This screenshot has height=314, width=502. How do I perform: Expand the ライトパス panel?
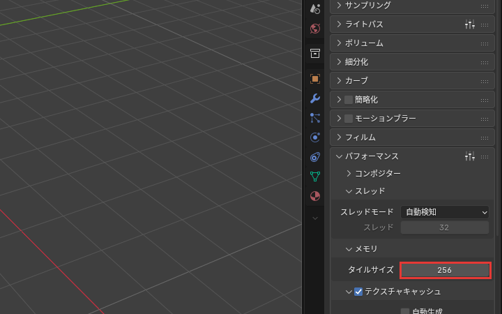point(339,24)
